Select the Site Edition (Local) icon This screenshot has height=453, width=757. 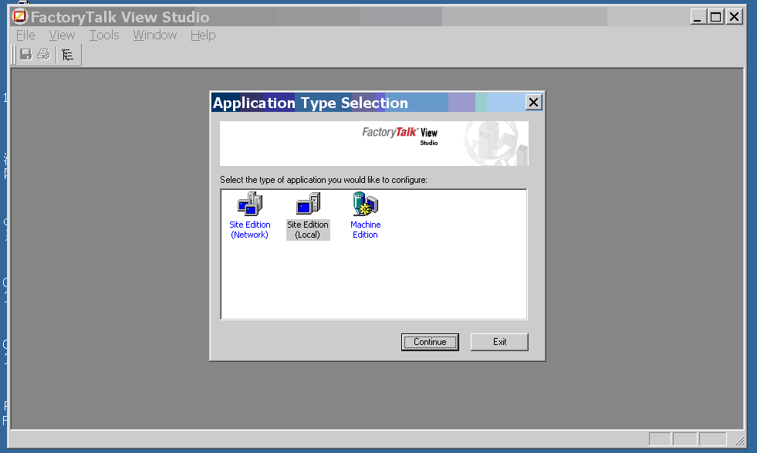click(308, 204)
